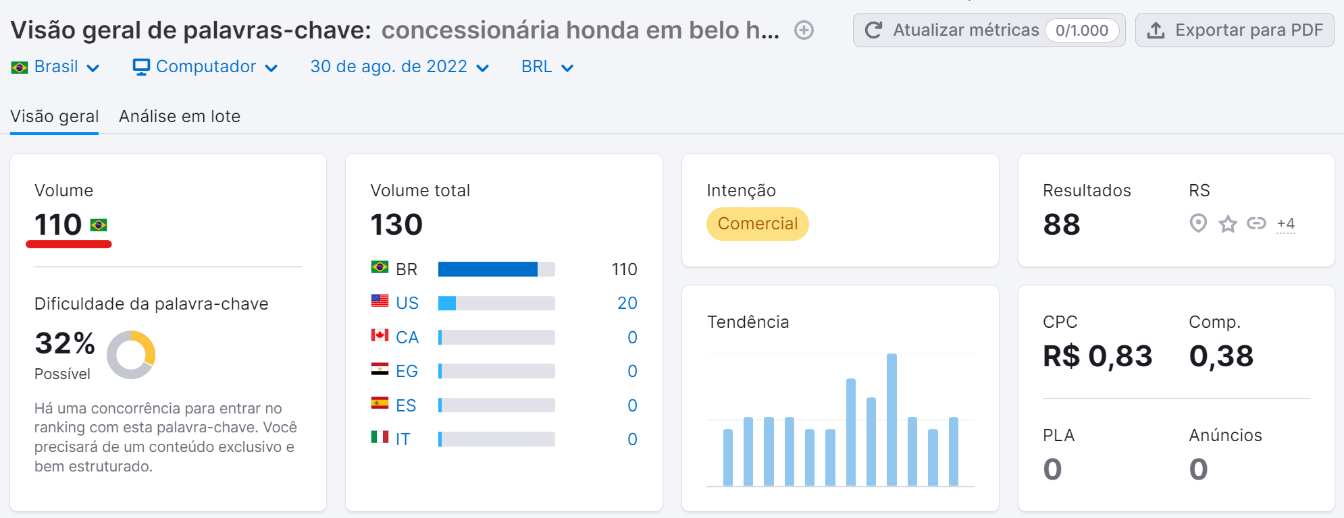Click the Canada flag in volume list
1344x518 pixels.
[x=380, y=335]
